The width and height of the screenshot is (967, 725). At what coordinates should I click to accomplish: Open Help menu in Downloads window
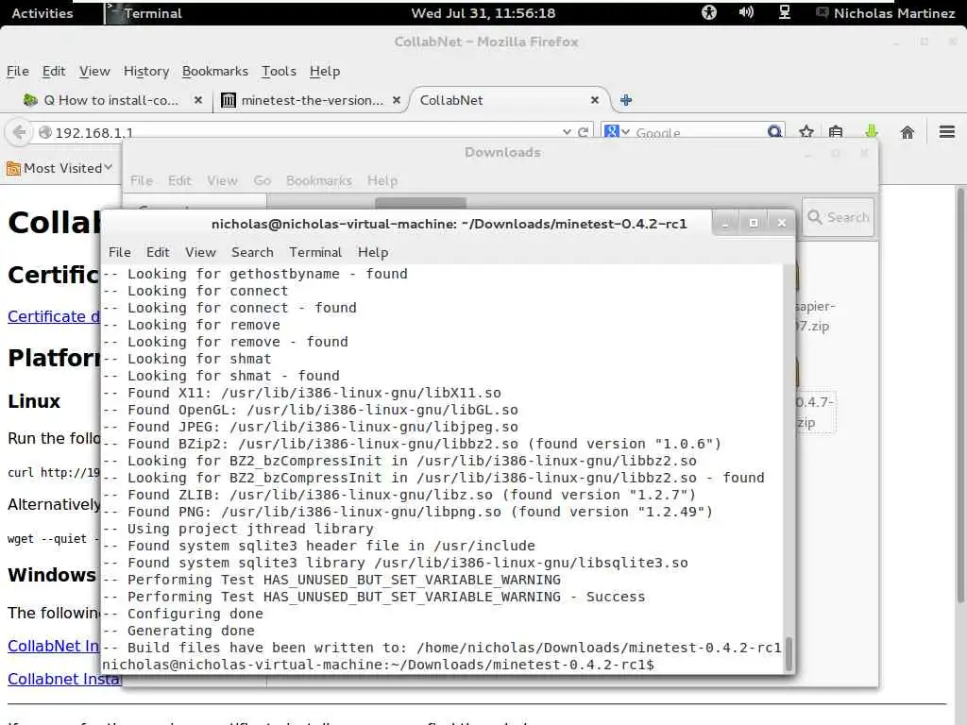click(x=382, y=180)
